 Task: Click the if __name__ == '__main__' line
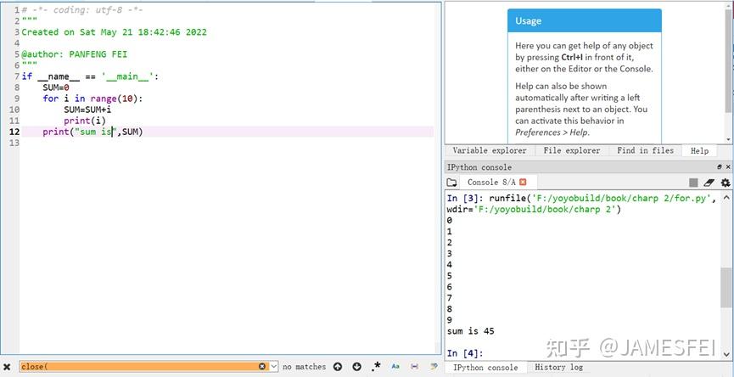[90, 76]
